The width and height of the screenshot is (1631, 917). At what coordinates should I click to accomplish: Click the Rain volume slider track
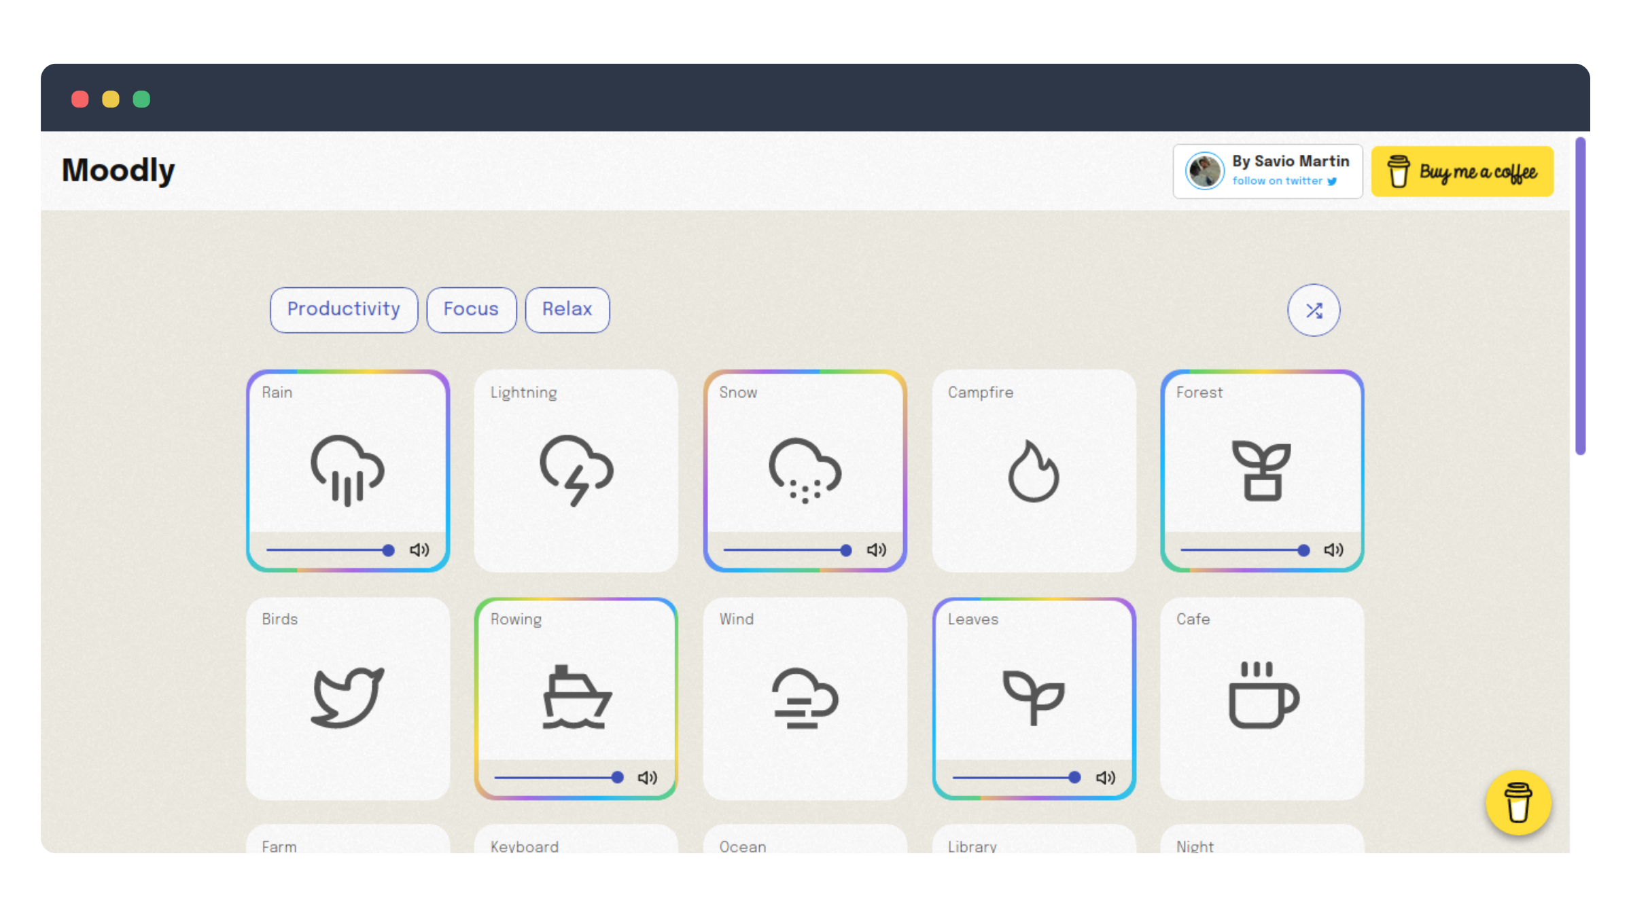tap(326, 550)
